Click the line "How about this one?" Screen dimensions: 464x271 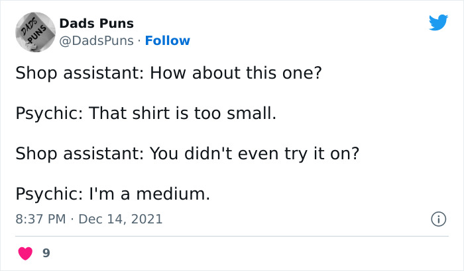click(235, 73)
